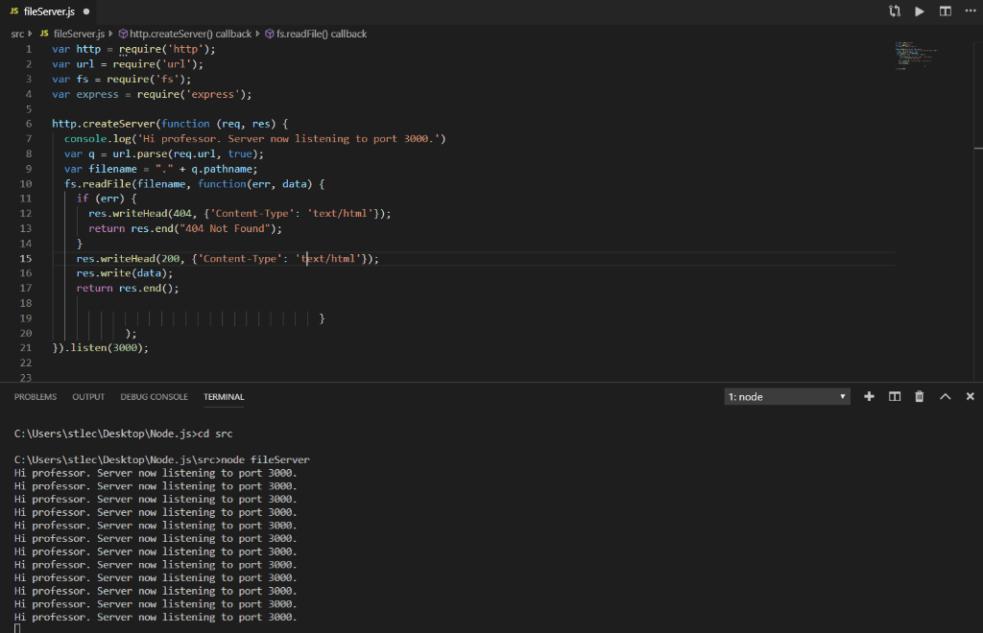Create a new terminal with the plus icon
Image resolution: width=983 pixels, height=633 pixels.
(x=869, y=396)
